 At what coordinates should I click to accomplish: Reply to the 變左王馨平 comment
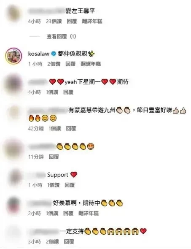(72, 21)
